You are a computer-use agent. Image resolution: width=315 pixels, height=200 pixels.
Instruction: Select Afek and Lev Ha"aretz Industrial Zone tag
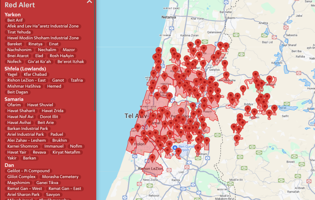(x=43, y=26)
